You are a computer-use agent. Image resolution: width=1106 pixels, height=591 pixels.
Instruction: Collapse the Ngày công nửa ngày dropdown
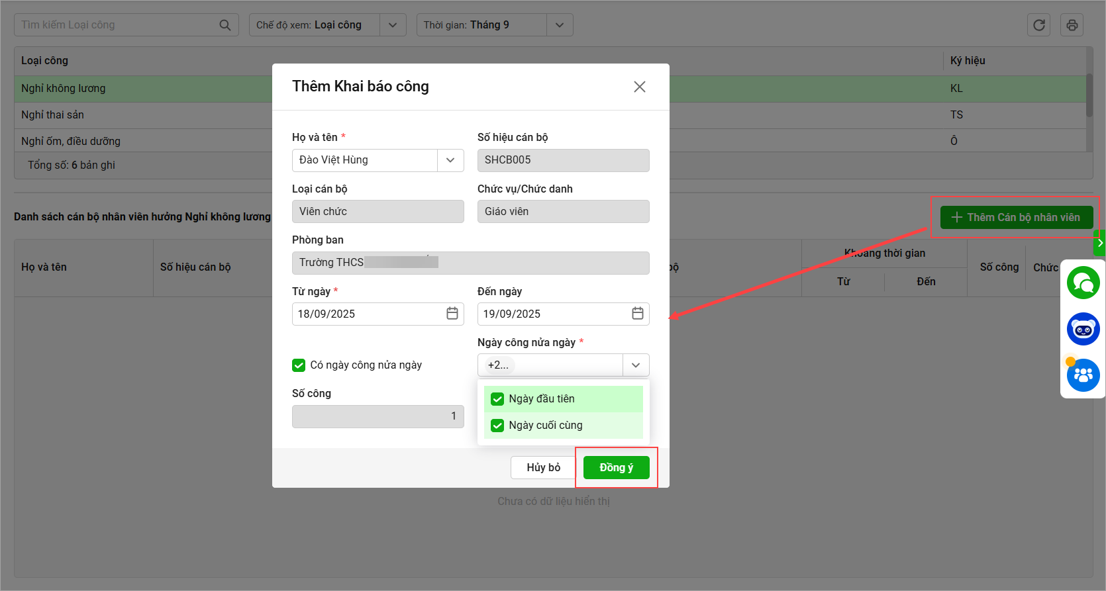(636, 365)
